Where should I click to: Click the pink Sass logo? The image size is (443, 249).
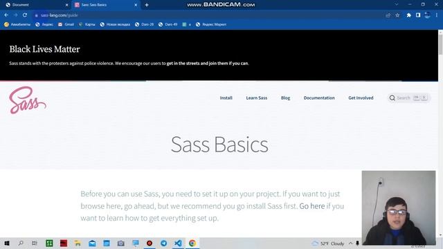coord(28,100)
